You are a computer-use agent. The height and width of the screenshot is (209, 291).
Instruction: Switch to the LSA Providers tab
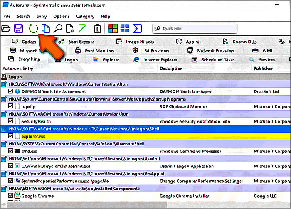[x=150, y=51]
